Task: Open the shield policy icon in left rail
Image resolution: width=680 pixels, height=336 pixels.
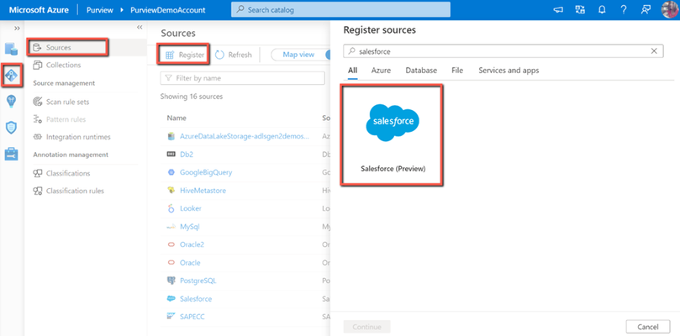Action: coord(11,128)
